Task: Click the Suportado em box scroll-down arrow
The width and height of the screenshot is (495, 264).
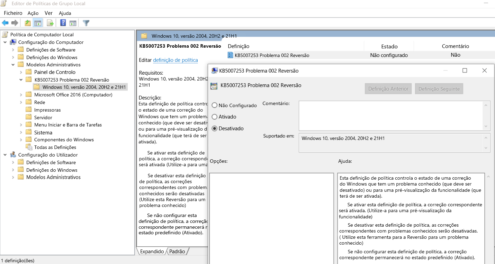Action: tap(486, 148)
